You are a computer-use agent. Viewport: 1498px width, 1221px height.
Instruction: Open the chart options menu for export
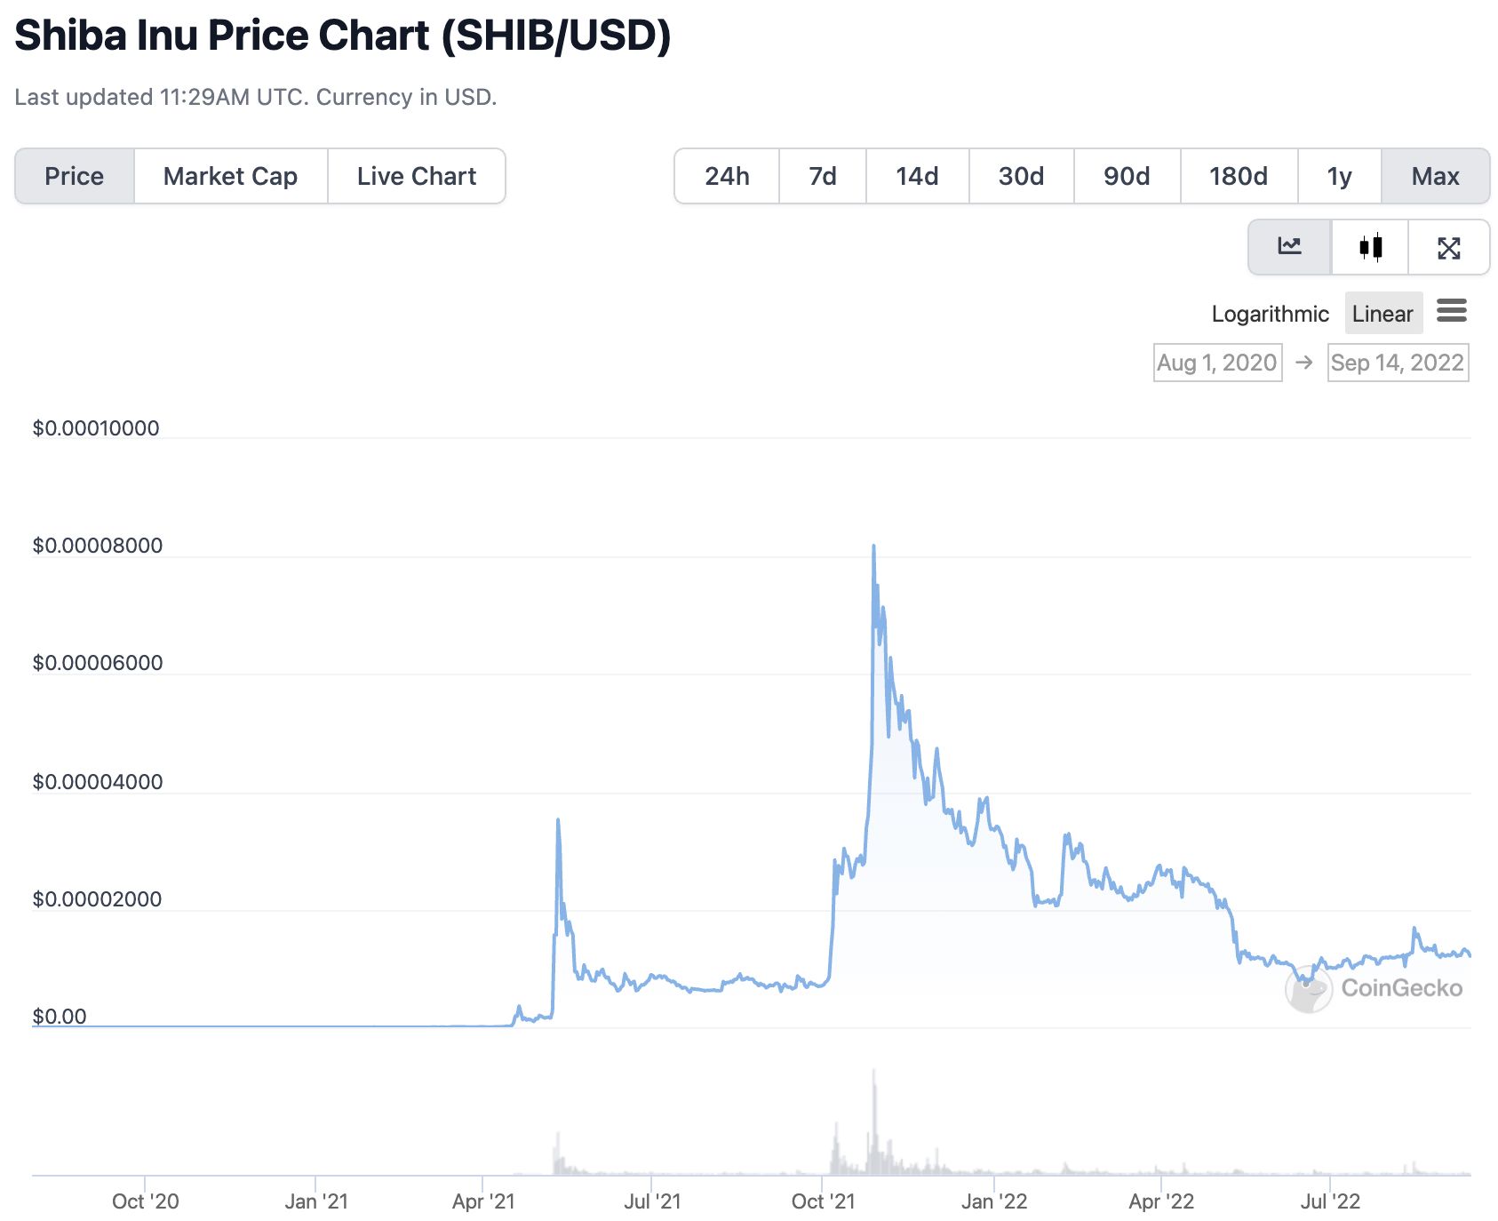[1452, 312]
